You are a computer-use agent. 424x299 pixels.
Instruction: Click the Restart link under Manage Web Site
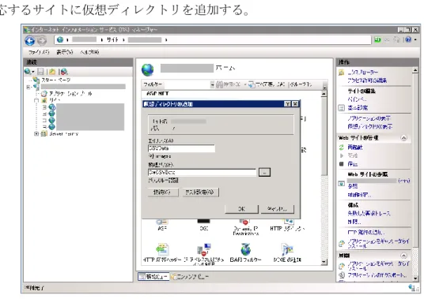point(354,148)
